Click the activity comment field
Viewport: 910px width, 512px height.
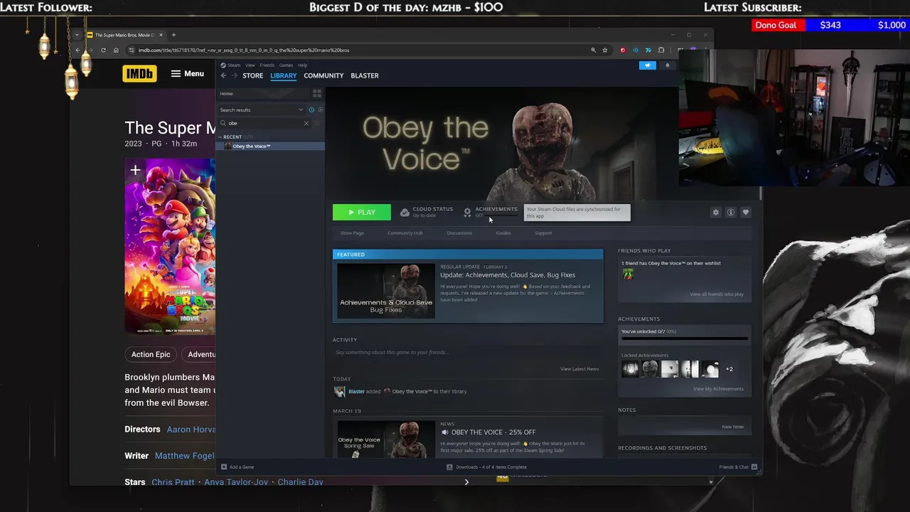(468, 353)
